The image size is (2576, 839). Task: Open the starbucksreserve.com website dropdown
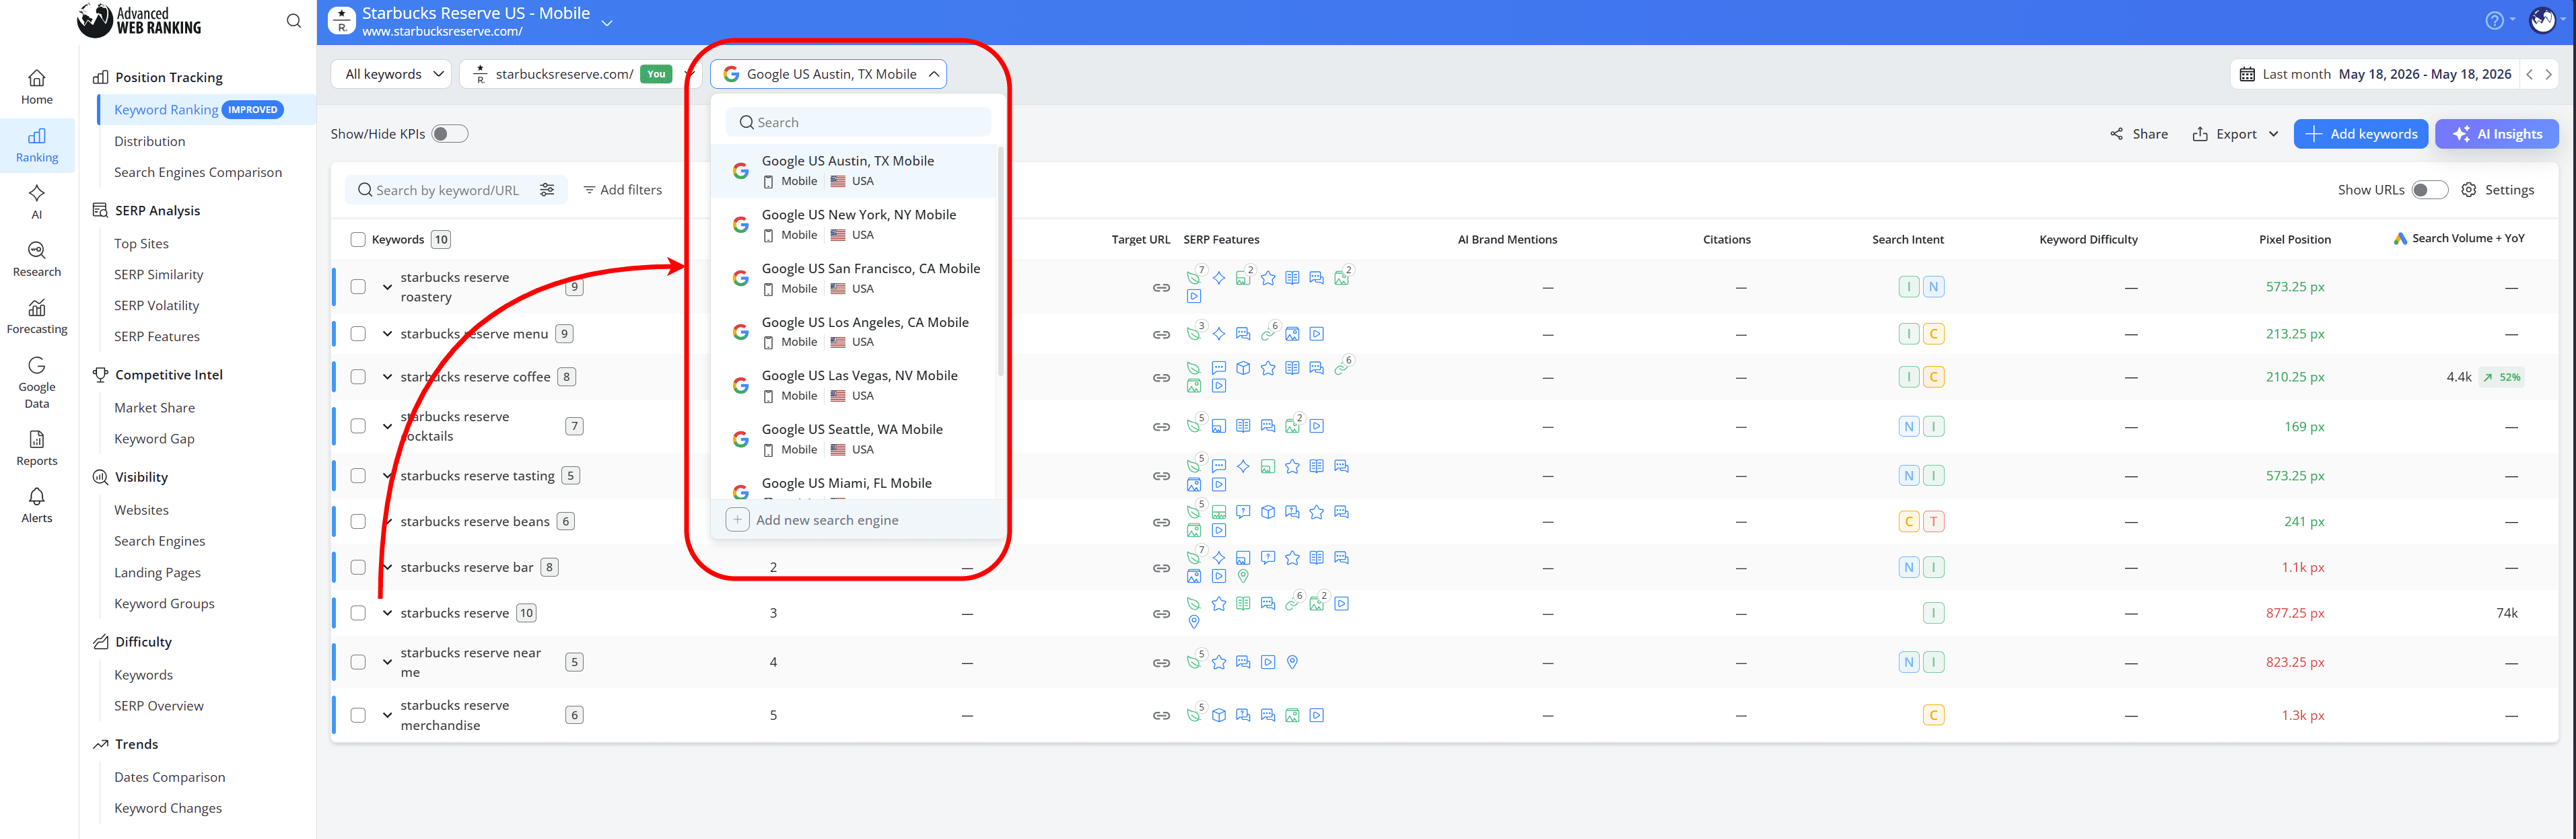(x=580, y=74)
